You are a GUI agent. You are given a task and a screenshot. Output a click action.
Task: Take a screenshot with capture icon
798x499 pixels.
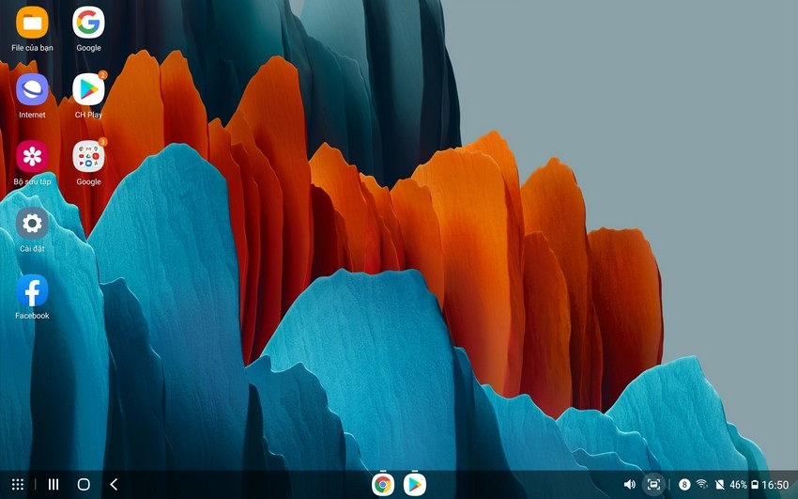click(653, 484)
